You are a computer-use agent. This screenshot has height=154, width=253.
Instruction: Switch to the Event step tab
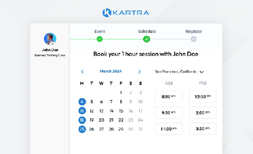pyautogui.click(x=100, y=31)
